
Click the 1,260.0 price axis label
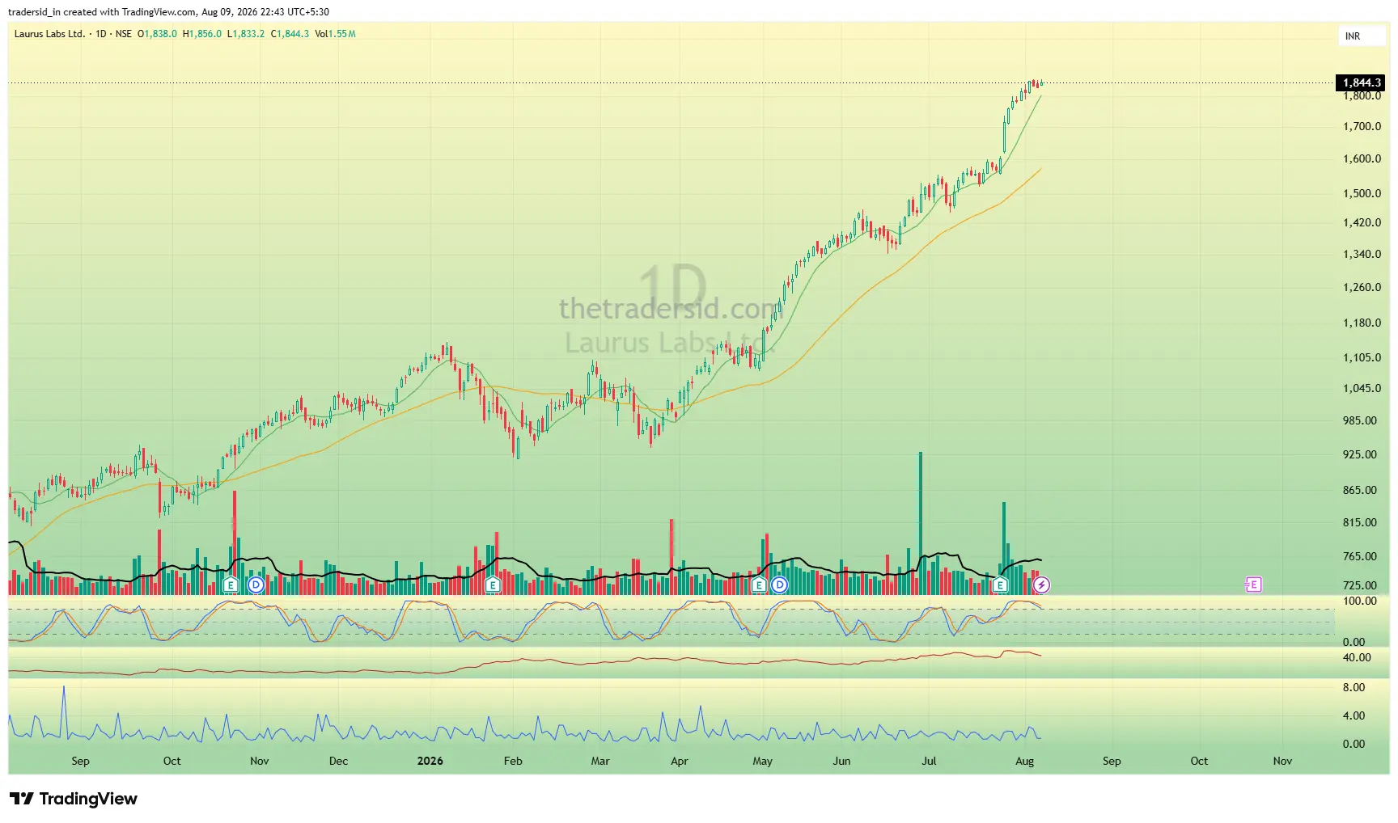pos(1362,287)
